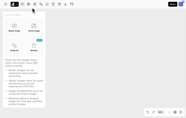The image size is (186, 118).
Task: Click the community icon next to help
Action: 175,112
